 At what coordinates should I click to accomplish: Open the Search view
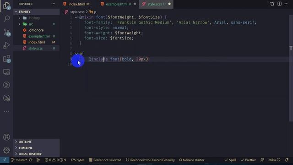6,18
